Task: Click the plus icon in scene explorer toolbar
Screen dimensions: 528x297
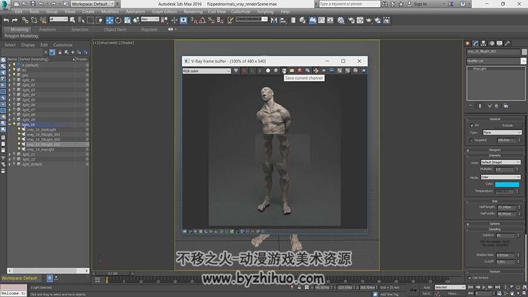Action: (x=73, y=52)
